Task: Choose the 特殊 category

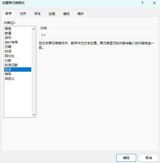Action: (18, 74)
